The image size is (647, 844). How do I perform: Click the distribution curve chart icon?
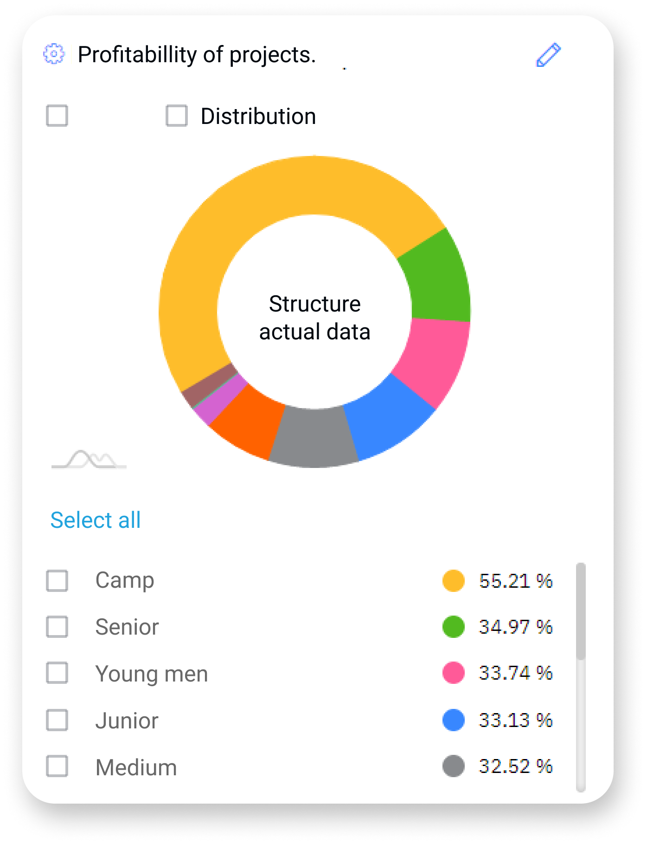tap(89, 459)
